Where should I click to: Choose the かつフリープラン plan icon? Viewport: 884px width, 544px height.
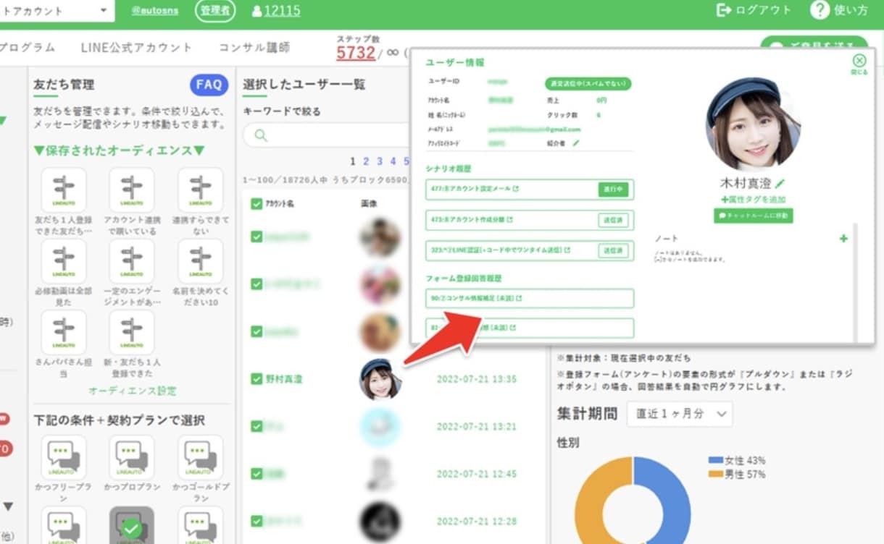[x=64, y=457]
